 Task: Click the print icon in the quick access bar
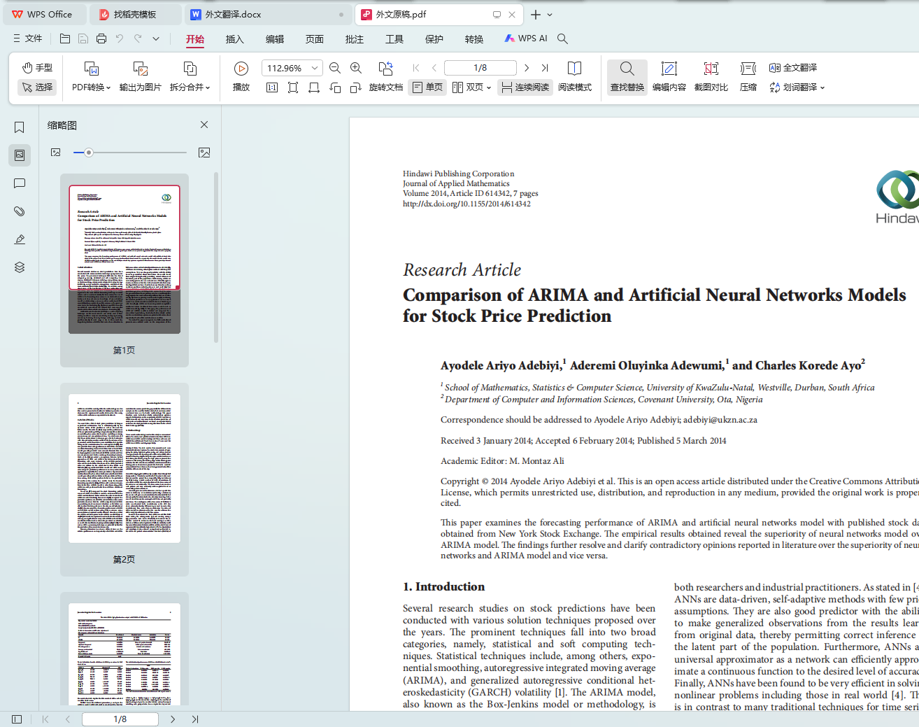pyautogui.click(x=101, y=38)
